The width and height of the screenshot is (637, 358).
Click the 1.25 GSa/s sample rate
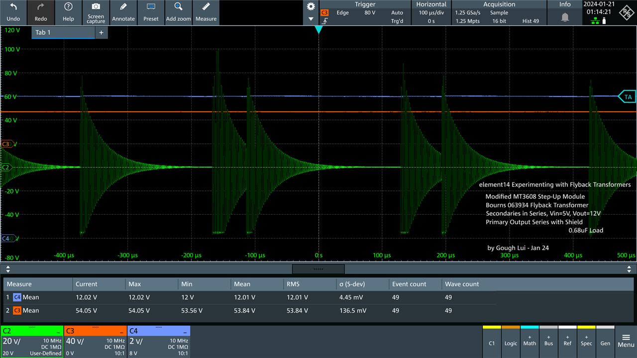click(468, 12)
